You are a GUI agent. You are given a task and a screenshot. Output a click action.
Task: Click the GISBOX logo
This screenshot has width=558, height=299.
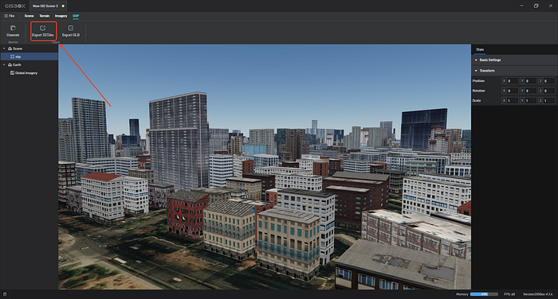(x=15, y=6)
